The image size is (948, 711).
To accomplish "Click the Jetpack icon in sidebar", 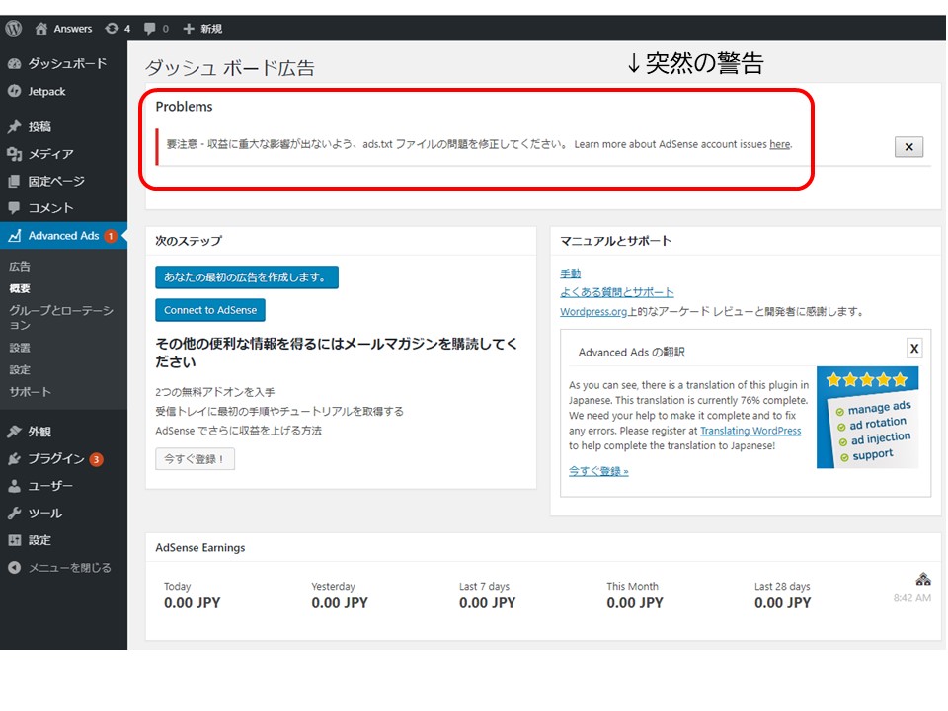I will pyautogui.click(x=15, y=91).
